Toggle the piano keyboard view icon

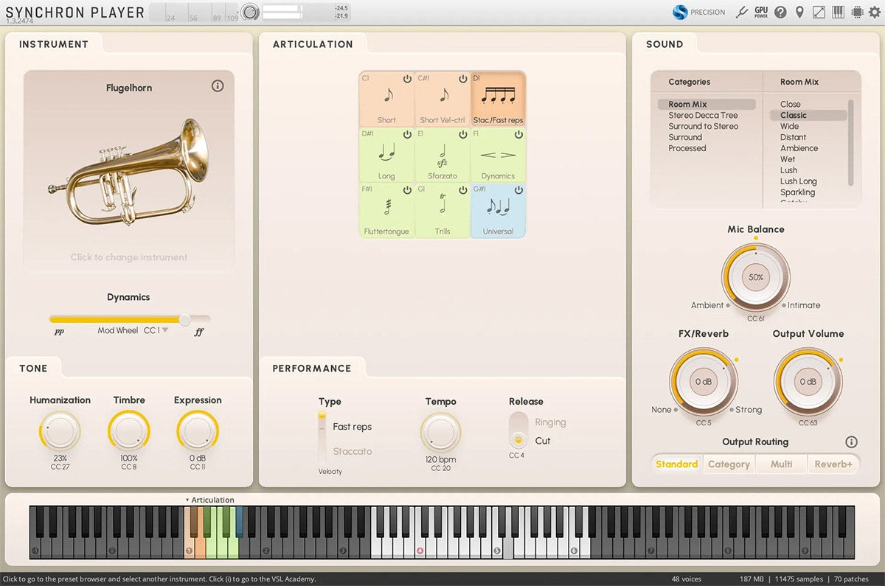838,12
